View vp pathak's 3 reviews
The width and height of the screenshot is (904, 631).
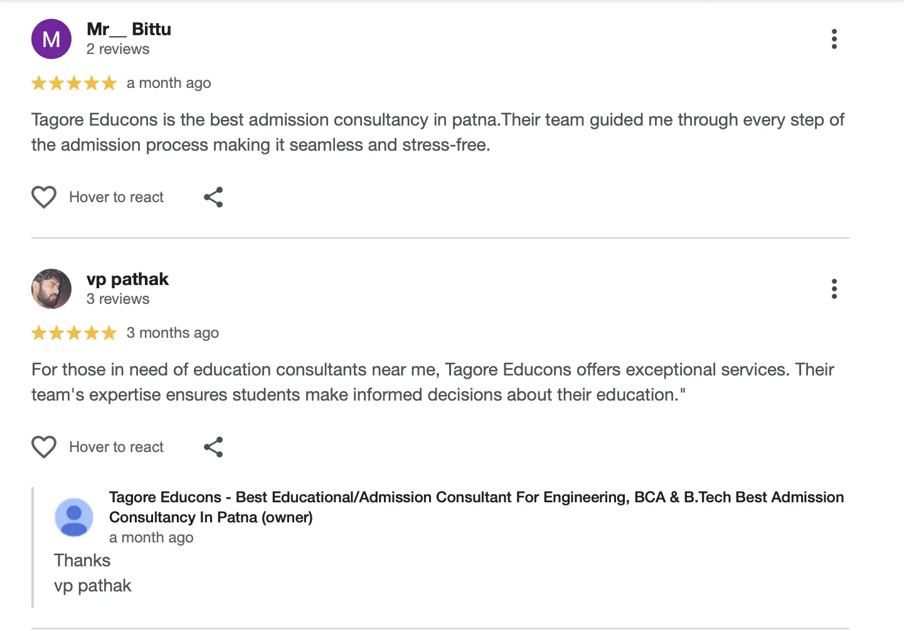pos(118,299)
